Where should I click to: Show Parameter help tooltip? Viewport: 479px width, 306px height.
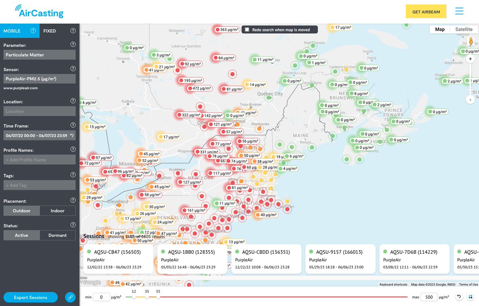[73, 45]
